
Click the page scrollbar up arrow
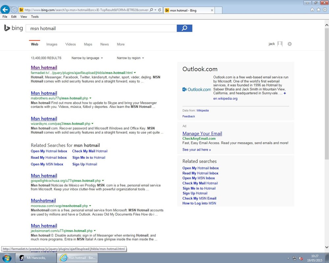[327, 25]
